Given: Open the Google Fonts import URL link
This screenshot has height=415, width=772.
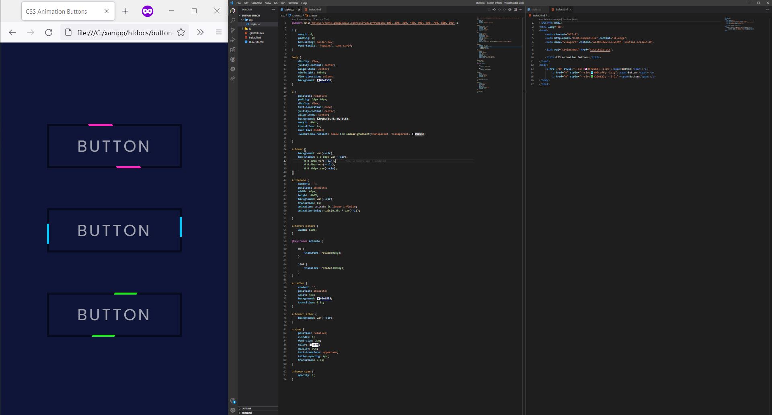Looking at the screenshot, I should pos(382,23).
